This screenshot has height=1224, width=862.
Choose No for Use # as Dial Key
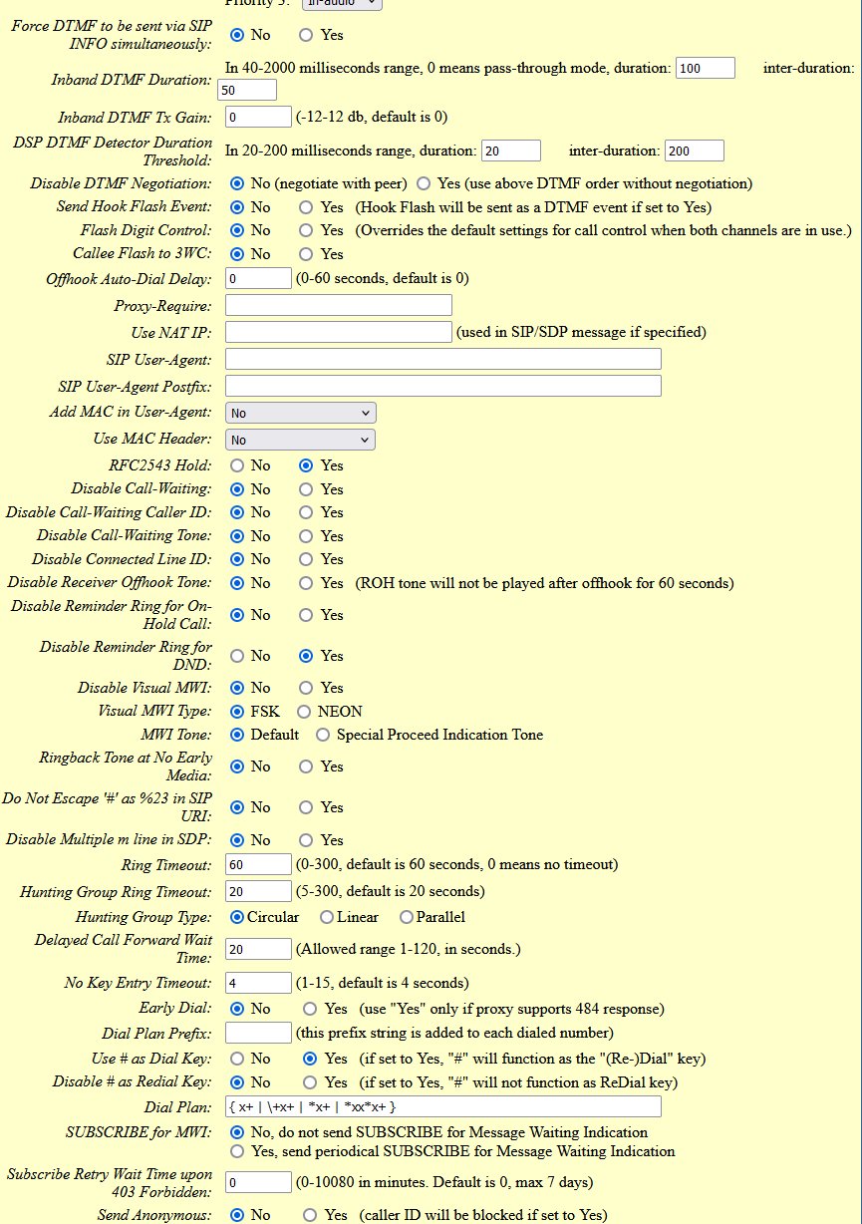pyautogui.click(x=237, y=1059)
